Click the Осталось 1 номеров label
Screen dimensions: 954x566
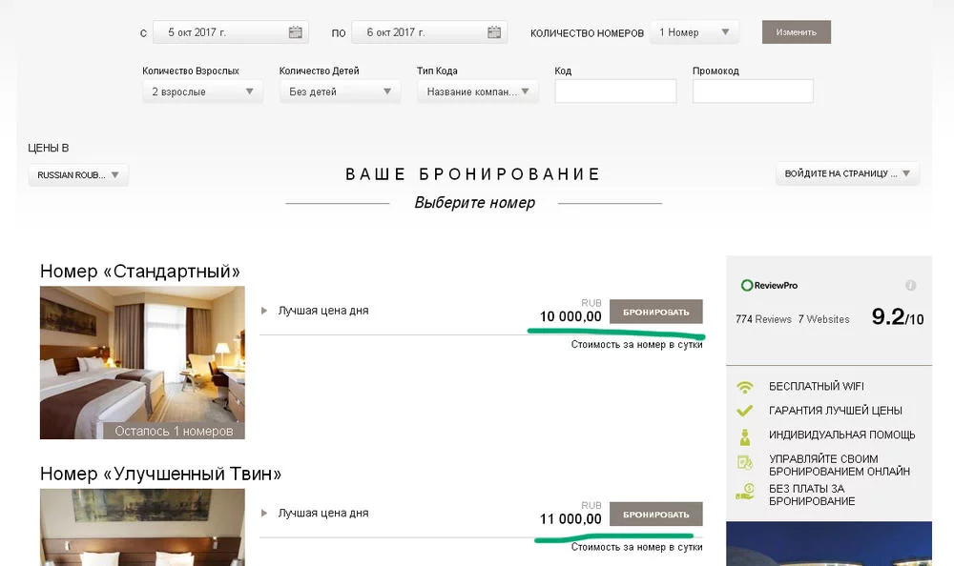coord(174,431)
